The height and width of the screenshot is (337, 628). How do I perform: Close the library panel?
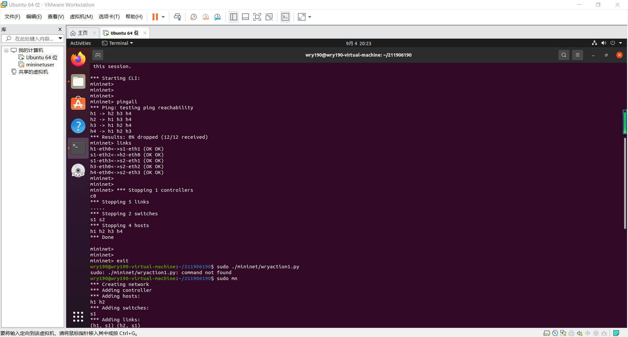coord(60,29)
